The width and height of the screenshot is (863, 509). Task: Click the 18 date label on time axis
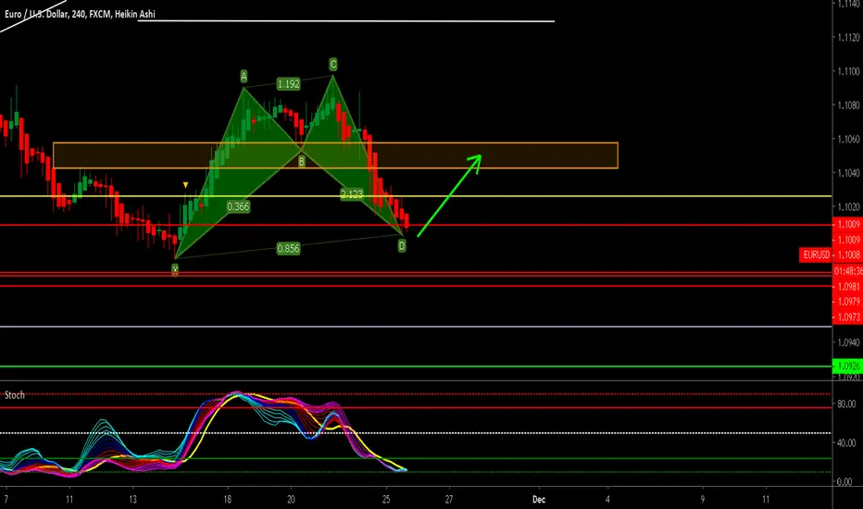coord(227,500)
